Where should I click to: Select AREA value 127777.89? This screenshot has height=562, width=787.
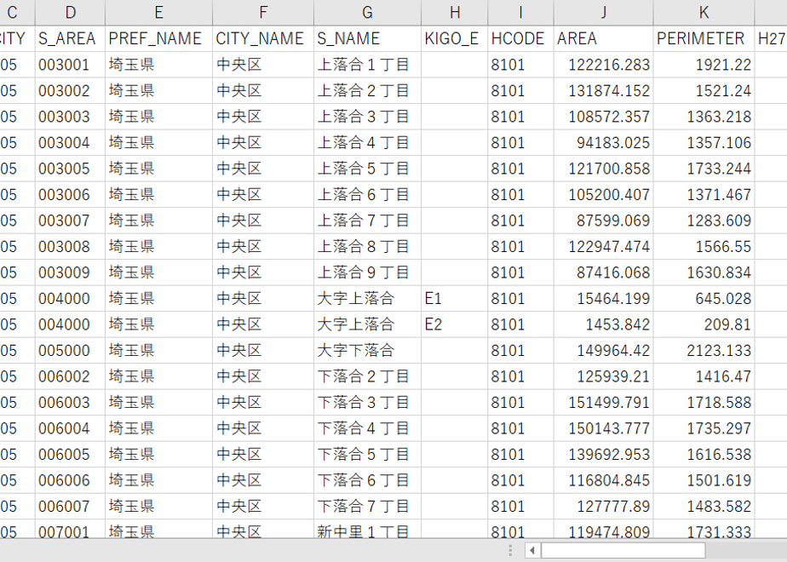pyautogui.click(x=604, y=507)
